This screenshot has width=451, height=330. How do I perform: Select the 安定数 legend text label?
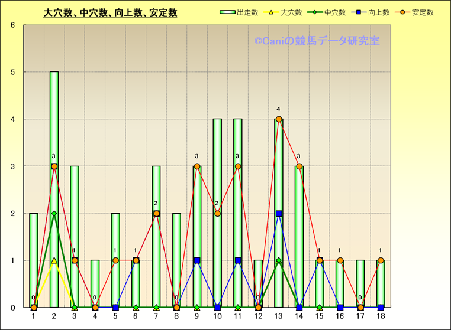pyautogui.click(x=421, y=12)
